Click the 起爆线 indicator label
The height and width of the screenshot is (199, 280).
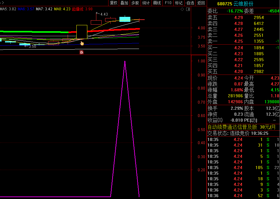(82, 9)
